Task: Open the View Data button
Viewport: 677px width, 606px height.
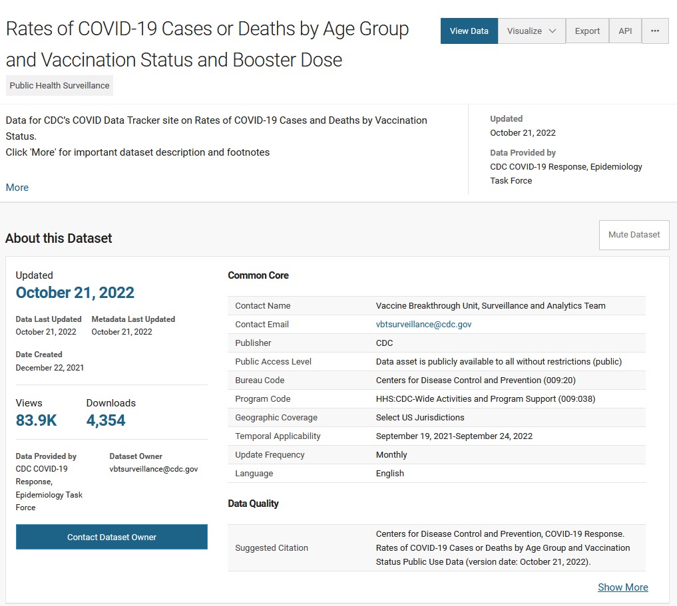Action: (x=469, y=31)
